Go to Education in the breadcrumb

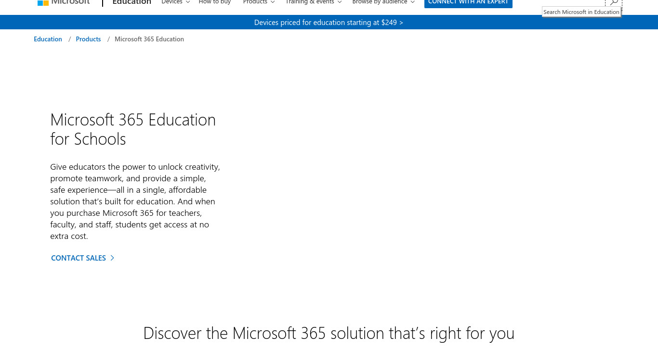click(48, 39)
